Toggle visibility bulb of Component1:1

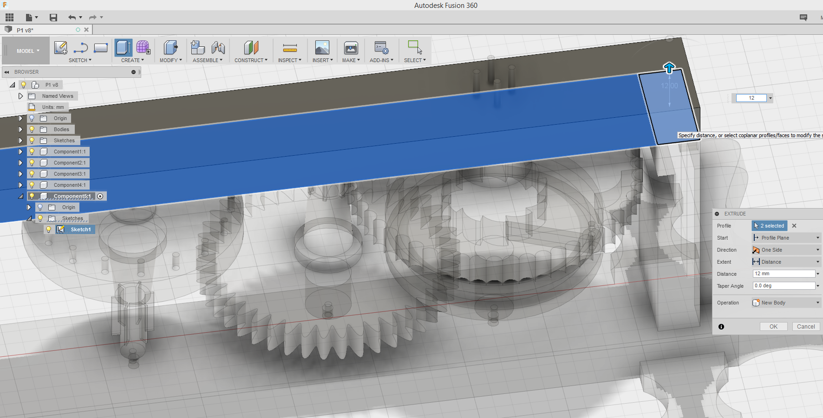32,152
